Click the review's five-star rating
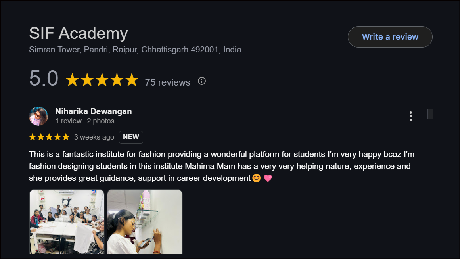The image size is (460, 259). click(x=49, y=137)
